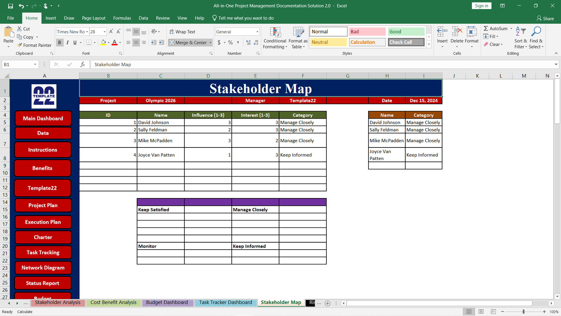This screenshot has width=561, height=316.
Task: Open the File menu
Action: point(11,18)
